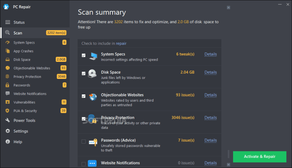This screenshot has height=168, width=292.
Task: Click the repair link in list header
Action: pos(121,44)
